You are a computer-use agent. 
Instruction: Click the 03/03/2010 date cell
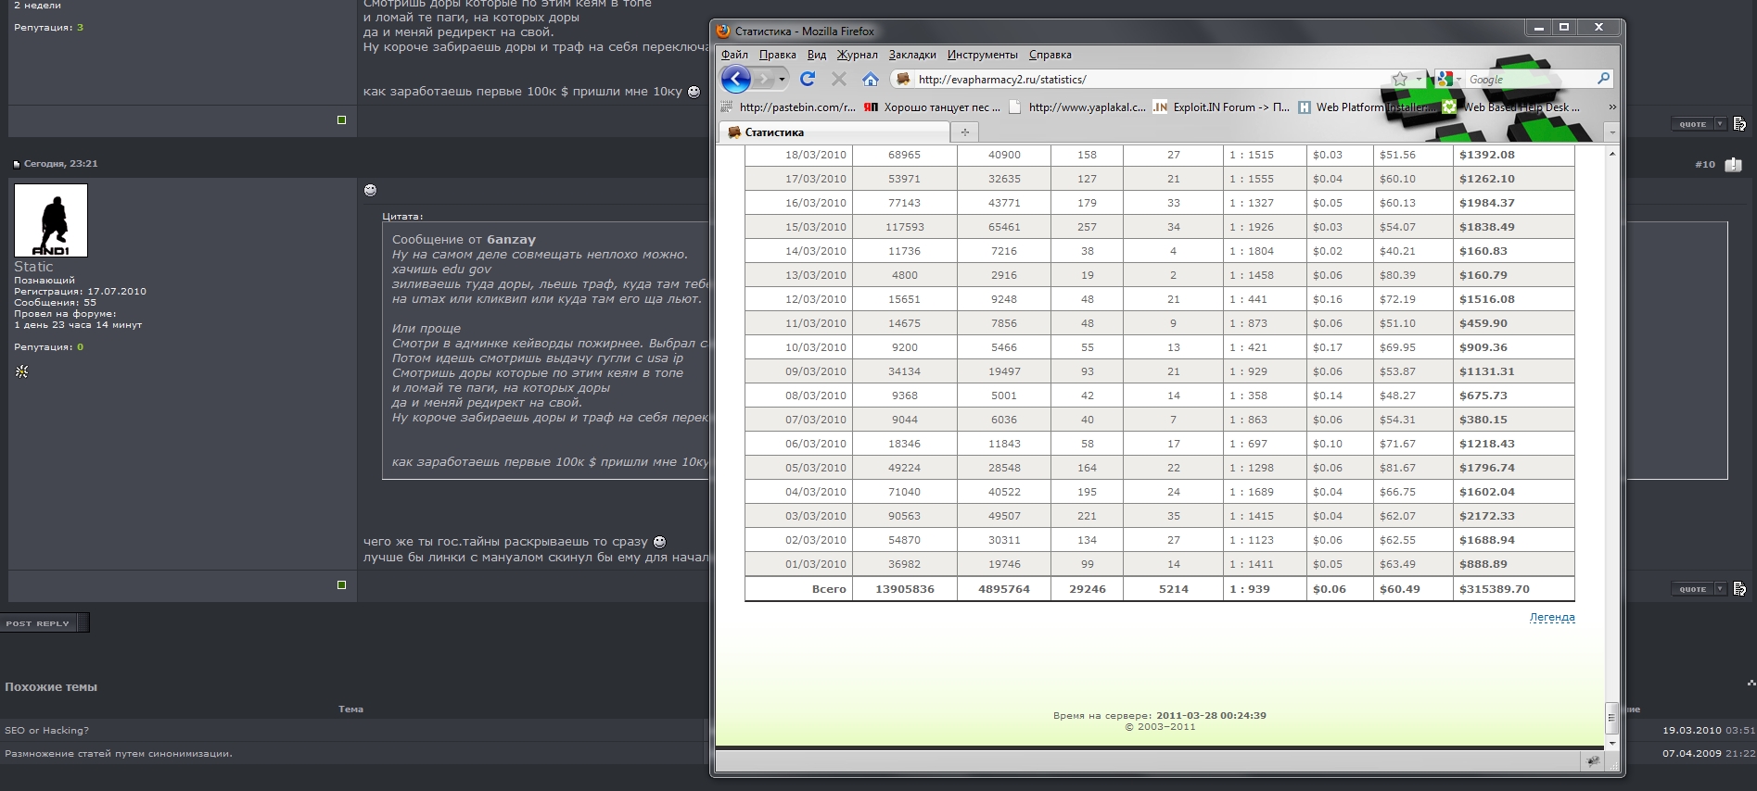[x=798, y=516]
